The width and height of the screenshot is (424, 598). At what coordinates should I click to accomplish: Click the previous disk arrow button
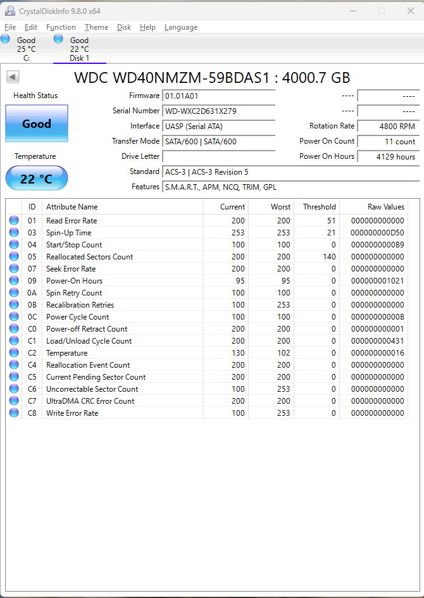click(13, 77)
